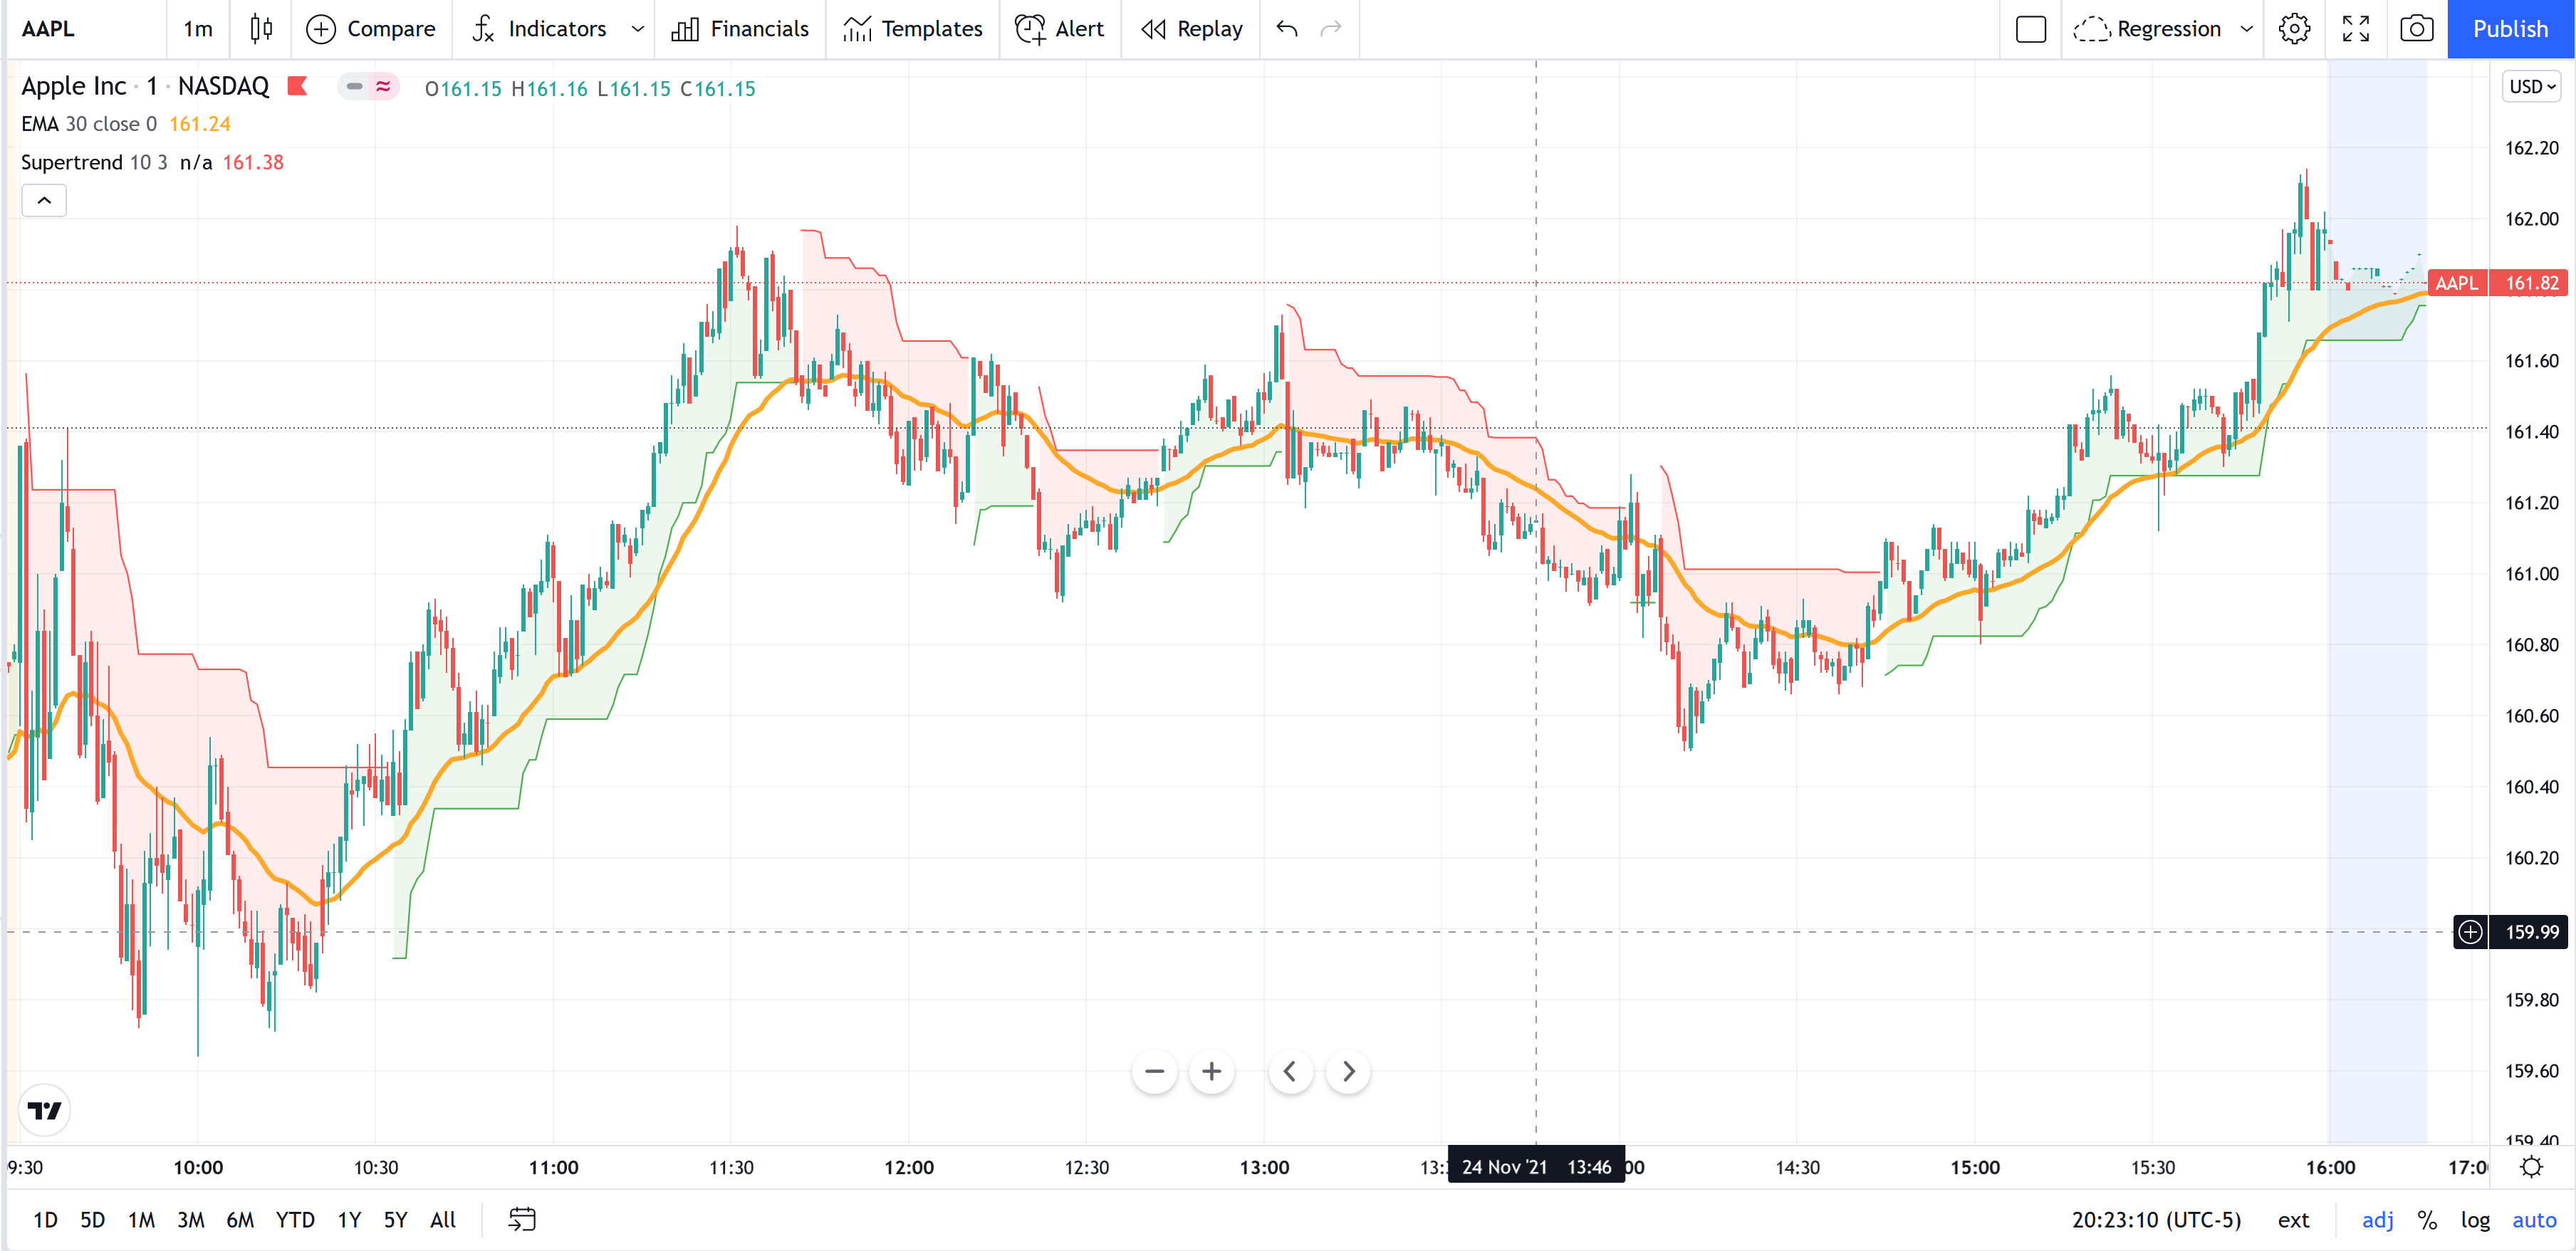Toggle the data status pill indicator

(x=368, y=87)
